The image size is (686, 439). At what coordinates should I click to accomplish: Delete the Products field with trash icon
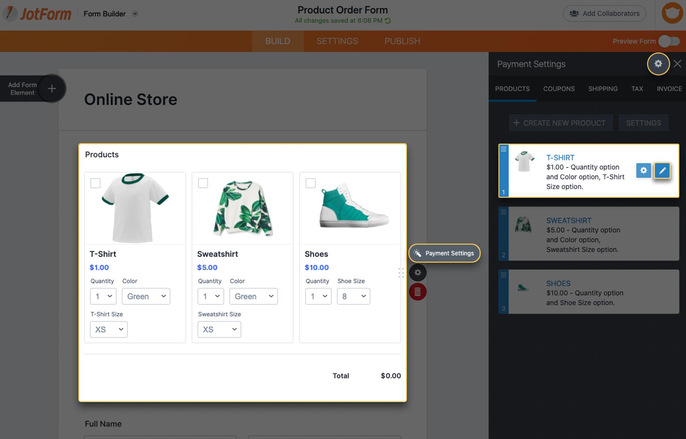click(417, 292)
